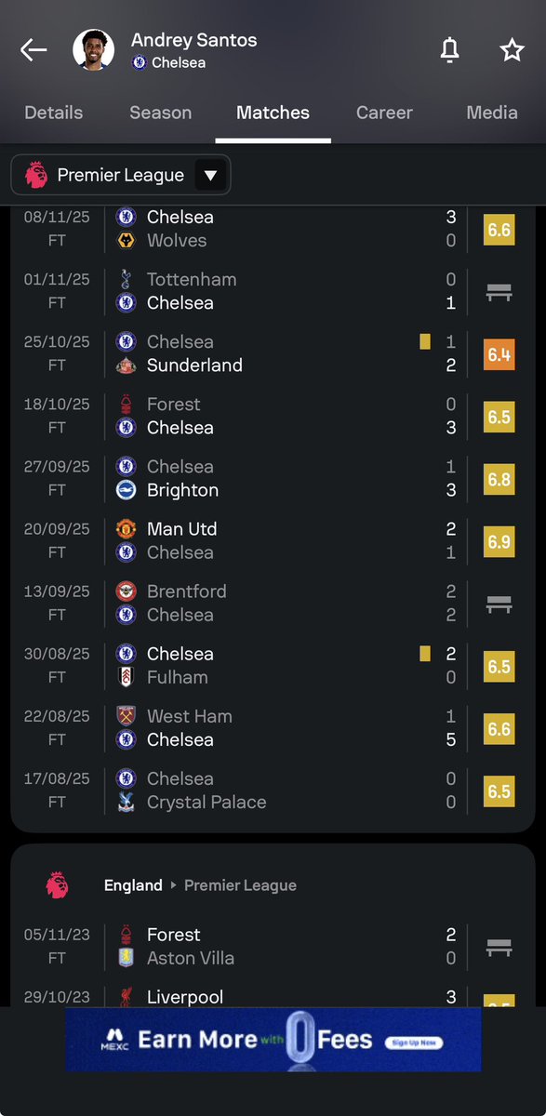Open the notification bell icon
The height and width of the screenshot is (1116, 546).
pos(449,50)
